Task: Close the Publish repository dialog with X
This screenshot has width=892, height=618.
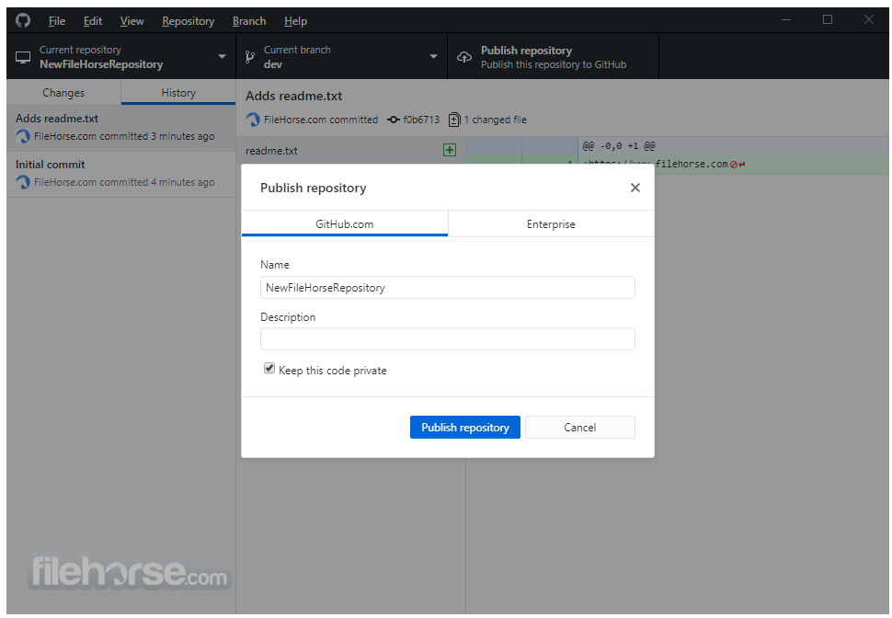Action: 635,188
